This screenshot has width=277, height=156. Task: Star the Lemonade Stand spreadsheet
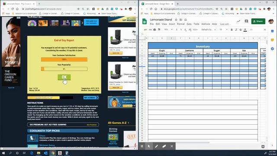[x=176, y=19]
